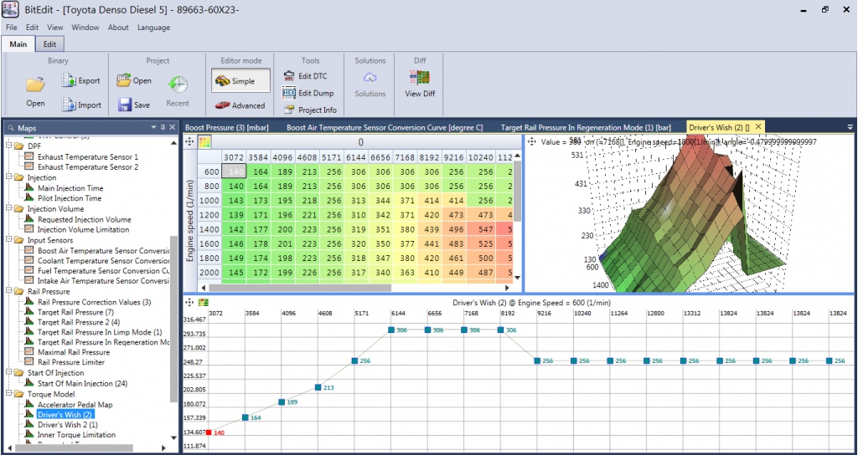Click the table's down scroll arrow
Viewport: 858px width, 455px height.
pyautogui.click(x=518, y=278)
